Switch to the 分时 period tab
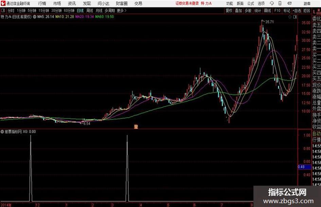Screen dimensions: 321x207 (11, 11)
